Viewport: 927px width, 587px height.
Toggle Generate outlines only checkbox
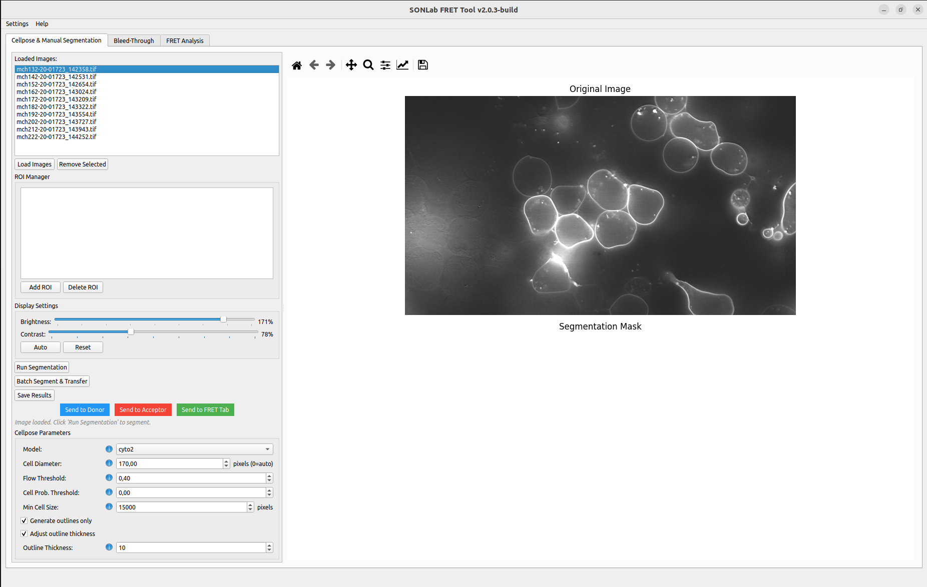pyautogui.click(x=24, y=520)
